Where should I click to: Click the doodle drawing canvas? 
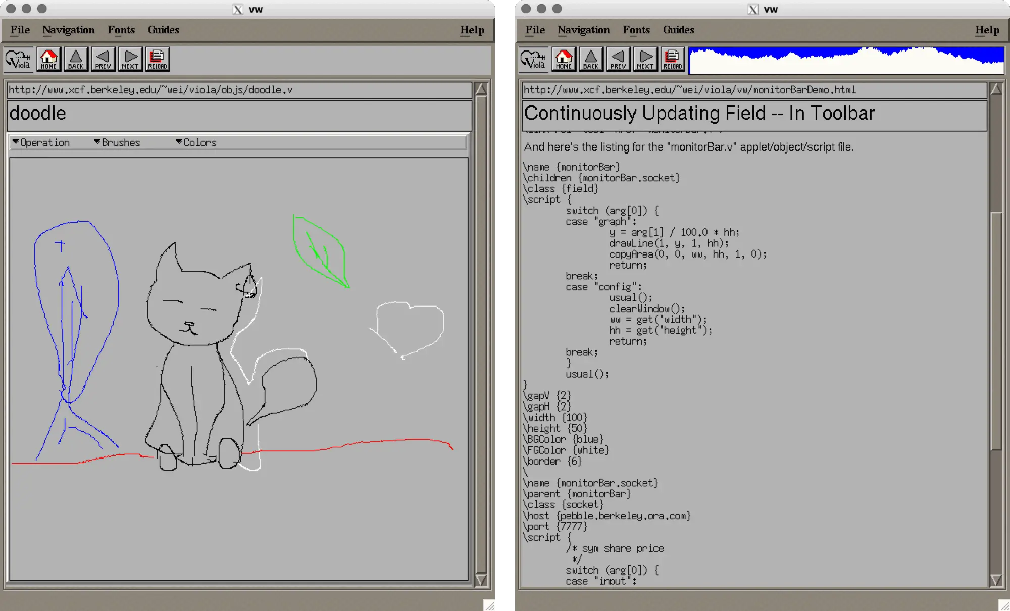(239, 369)
